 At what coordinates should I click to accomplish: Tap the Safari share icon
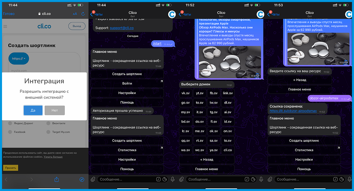point(57,179)
